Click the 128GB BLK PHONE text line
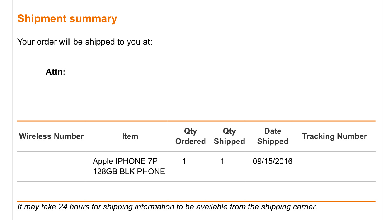391x220 pixels. 129,171
